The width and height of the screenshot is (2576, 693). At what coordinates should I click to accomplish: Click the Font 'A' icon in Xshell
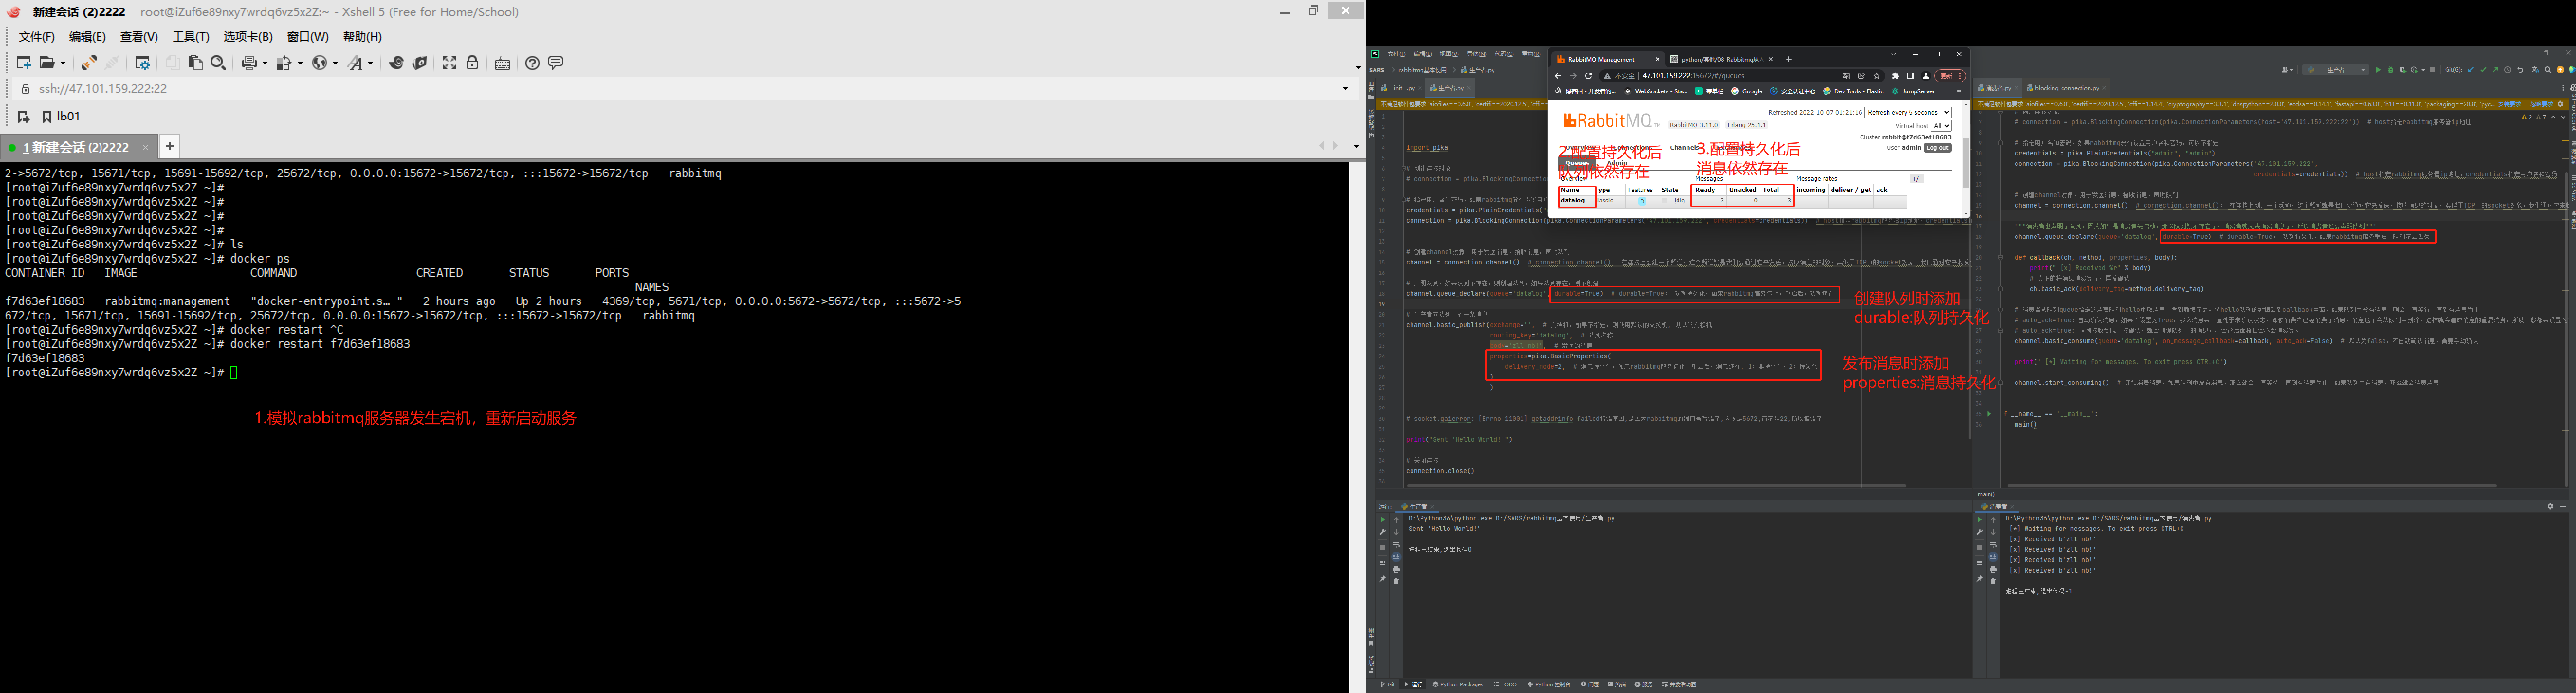[x=355, y=63]
